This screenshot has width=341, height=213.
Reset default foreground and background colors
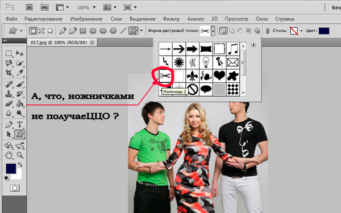7,178
